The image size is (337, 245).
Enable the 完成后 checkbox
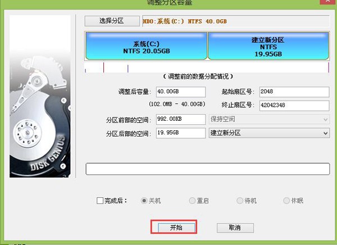[100, 201]
